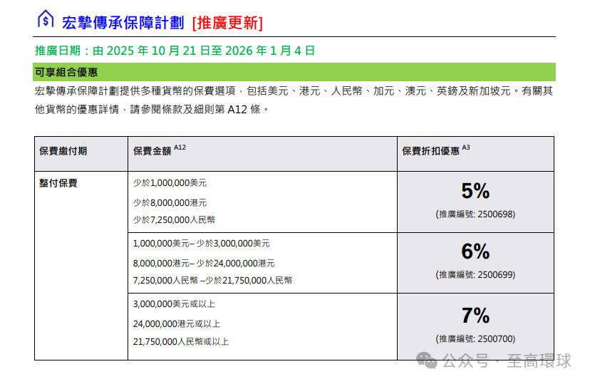Click the 少於1,000,000美元 text
This screenshot has width=590, height=384.
tap(170, 183)
